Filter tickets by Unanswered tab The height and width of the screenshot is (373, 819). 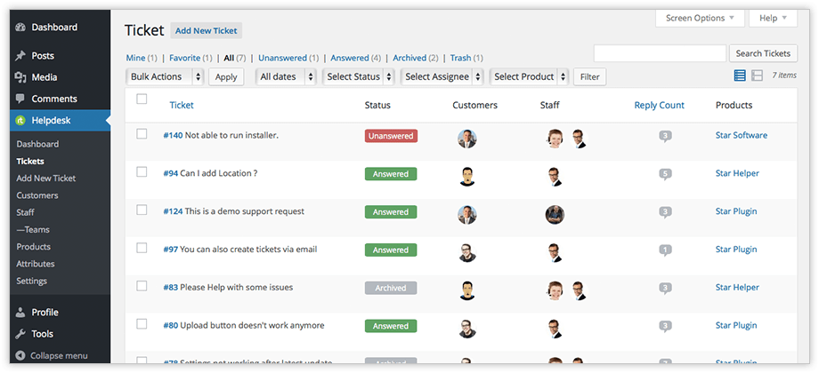[x=282, y=58]
